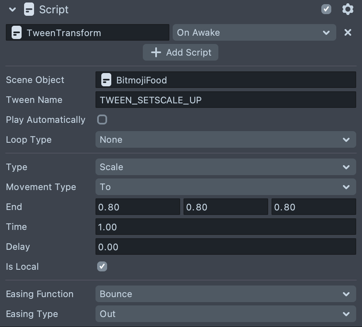
Task: Click the Script component icon in header
Action: (29, 9)
